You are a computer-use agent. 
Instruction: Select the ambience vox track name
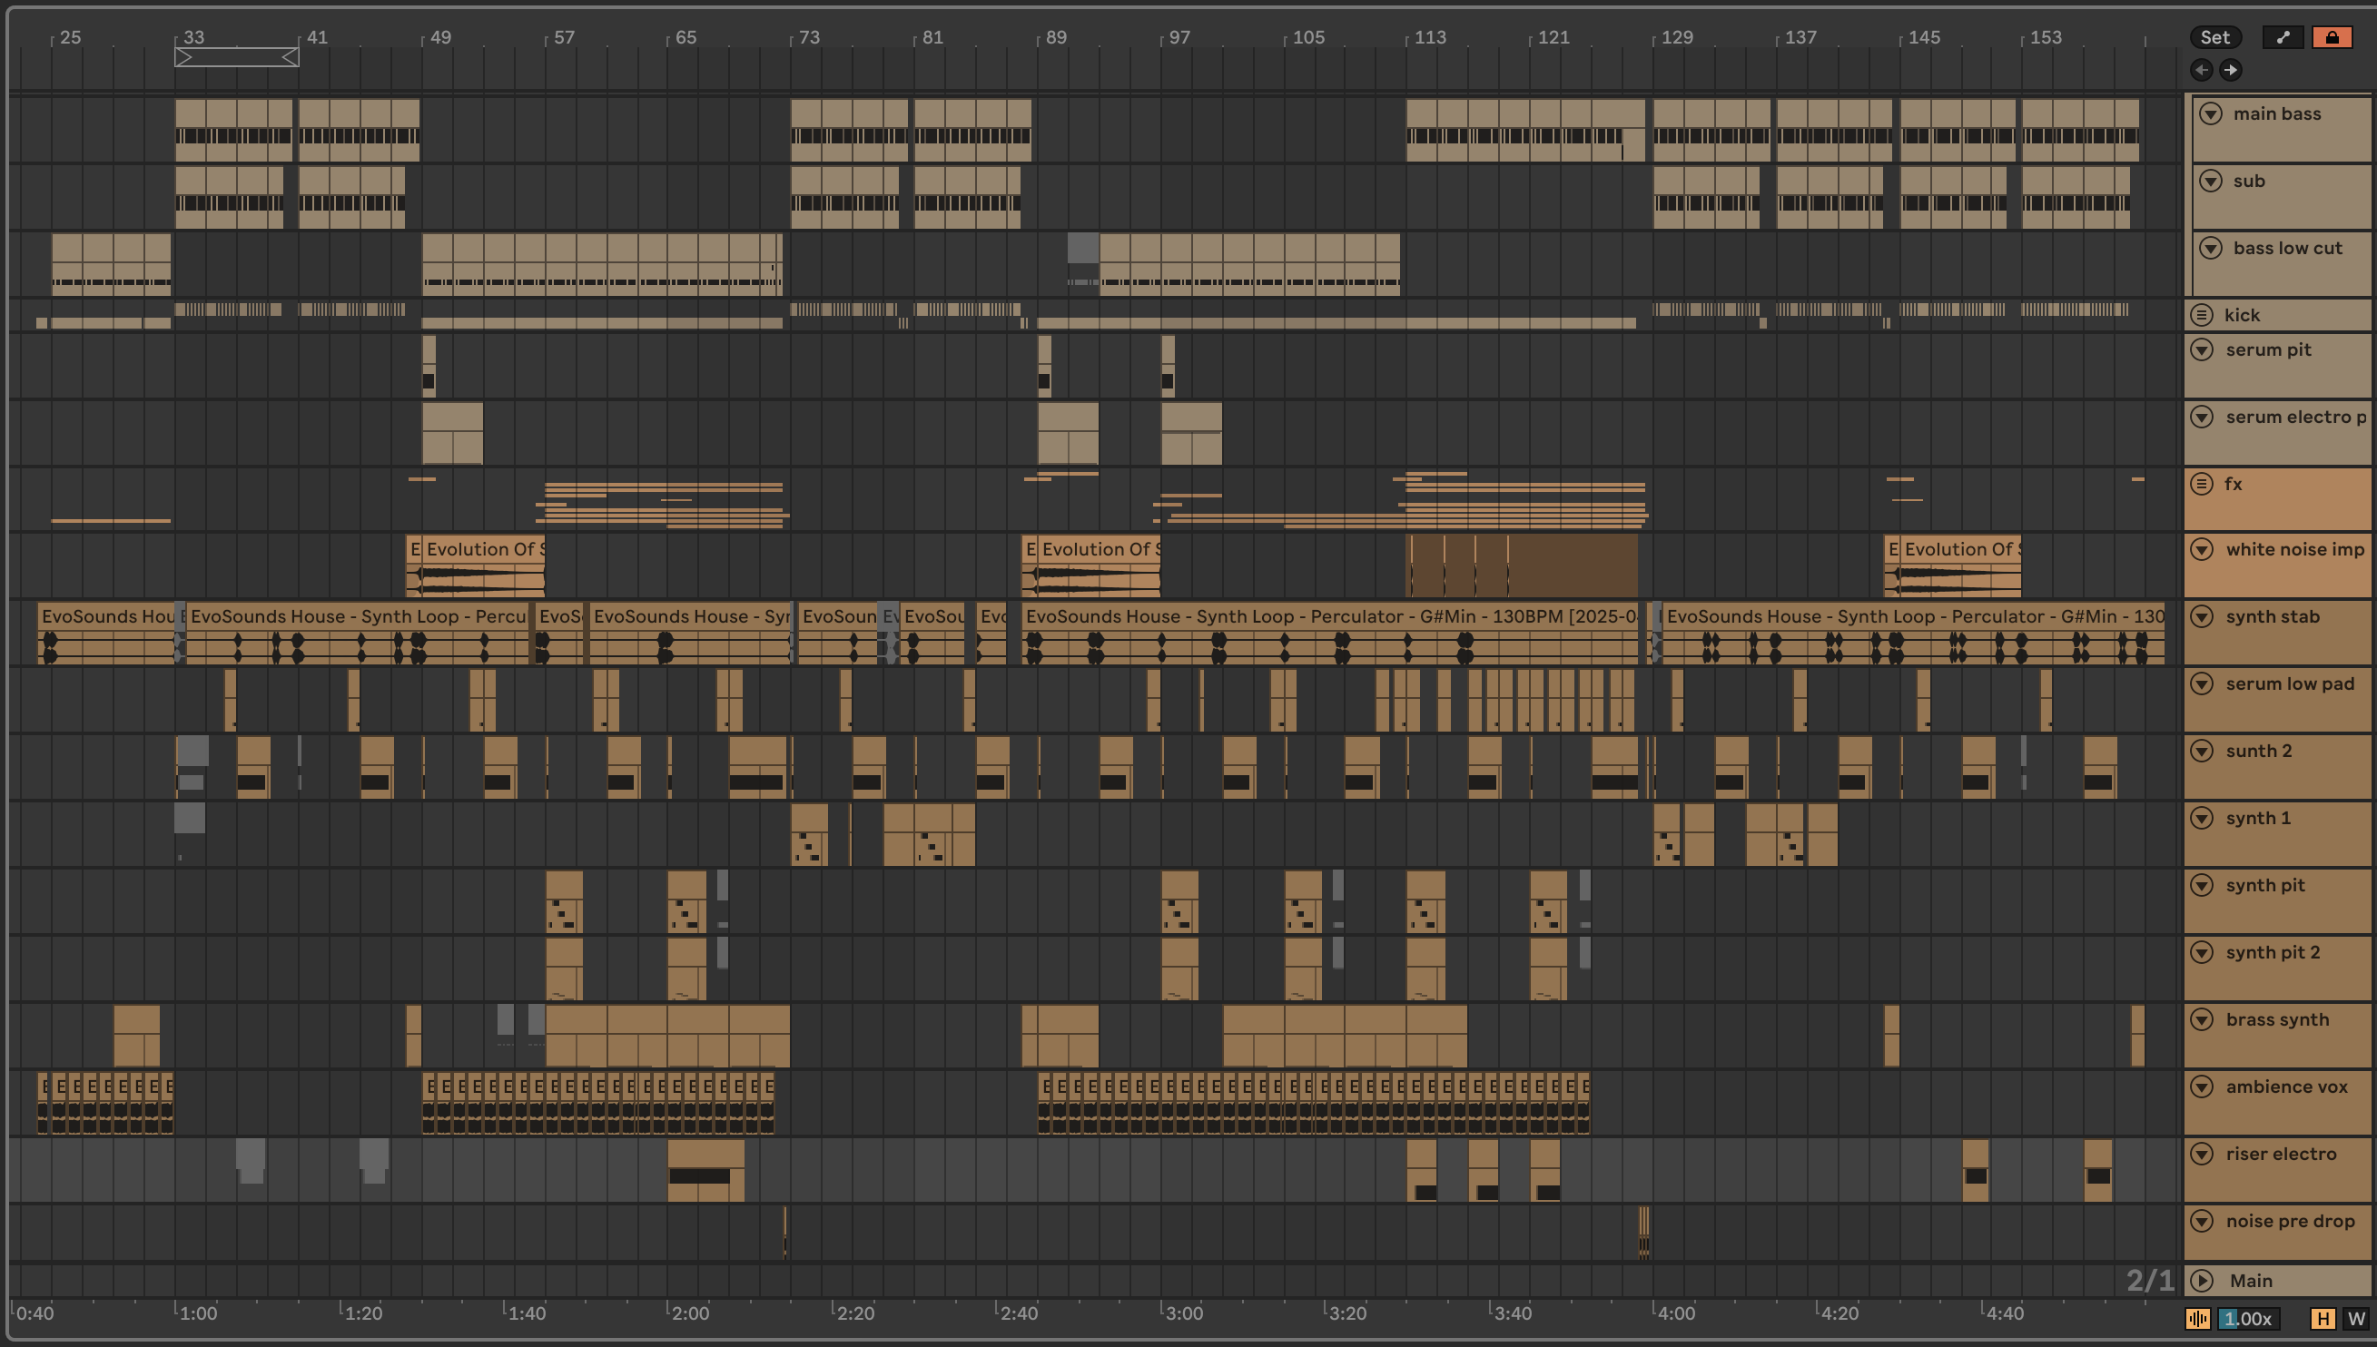[x=2285, y=1087]
